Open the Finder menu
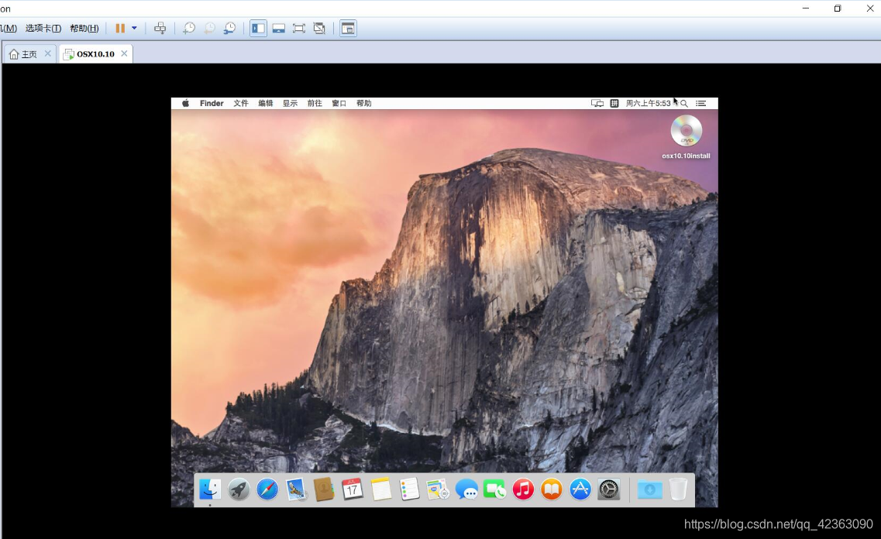The width and height of the screenshot is (881, 539). (x=212, y=103)
